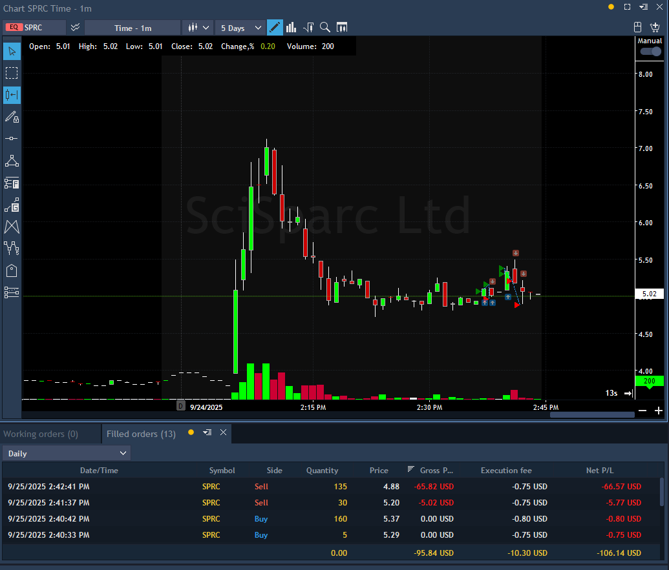Expand the 5 Days range dropdown

tap(240, 28)
